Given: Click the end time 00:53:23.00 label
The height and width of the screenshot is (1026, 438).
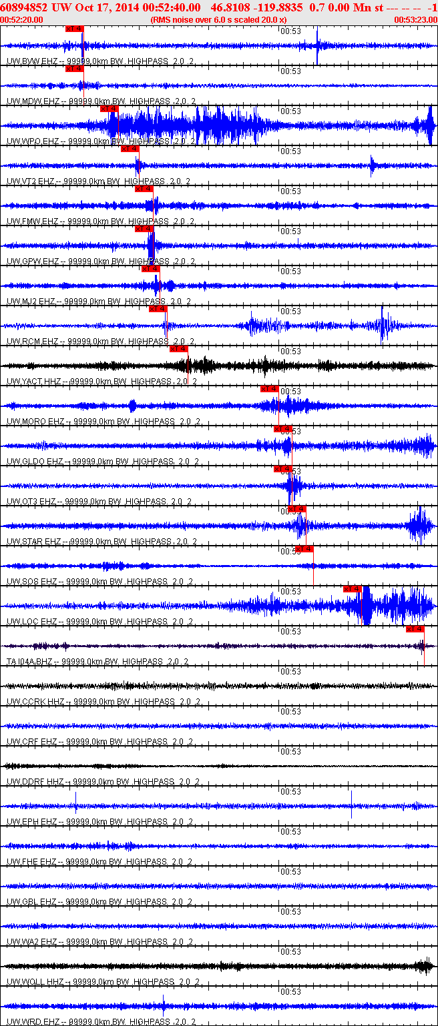Looking at the screenshot, I should pyautogui.click(x=415, y=20).
